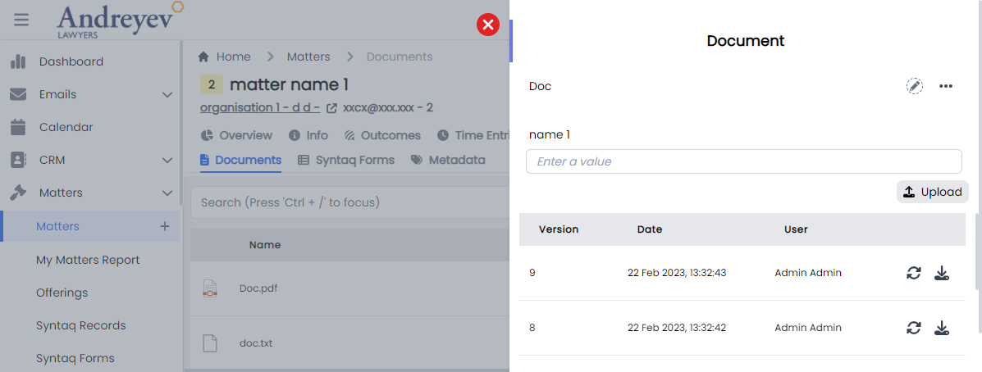Viewport: 982px width, 372px height.
Task: Open Dashboard from the sidebar
Action: tap(71, 61)
